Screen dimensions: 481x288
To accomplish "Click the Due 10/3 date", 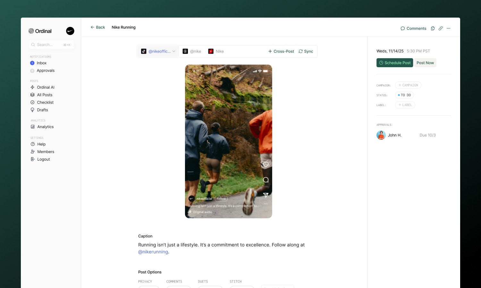I will pyautogui.click(x=427, y=135).
